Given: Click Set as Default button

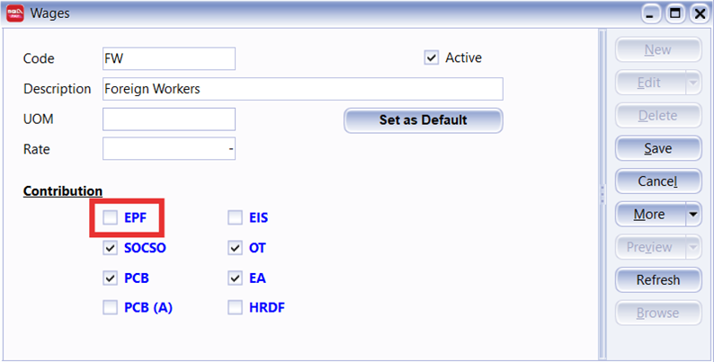Looking at the screenshot, I should click(423, 120).
